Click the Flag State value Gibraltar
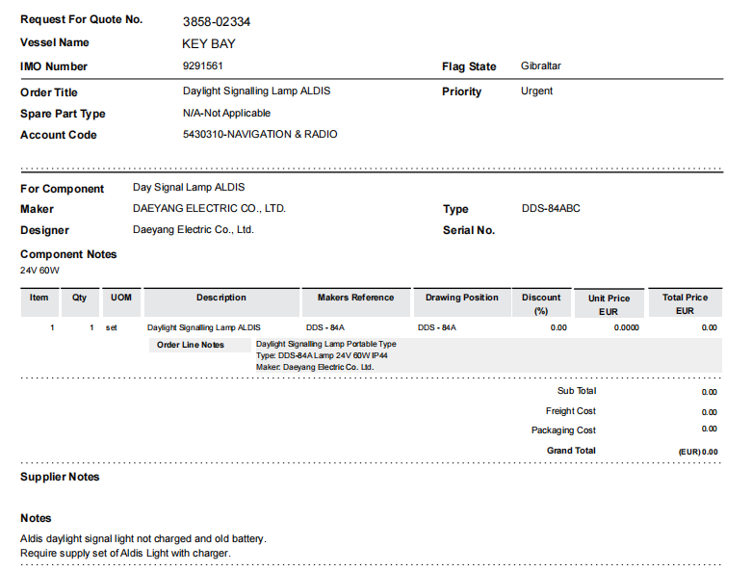The width and height of the screenshot is (752, 572). 540,66
